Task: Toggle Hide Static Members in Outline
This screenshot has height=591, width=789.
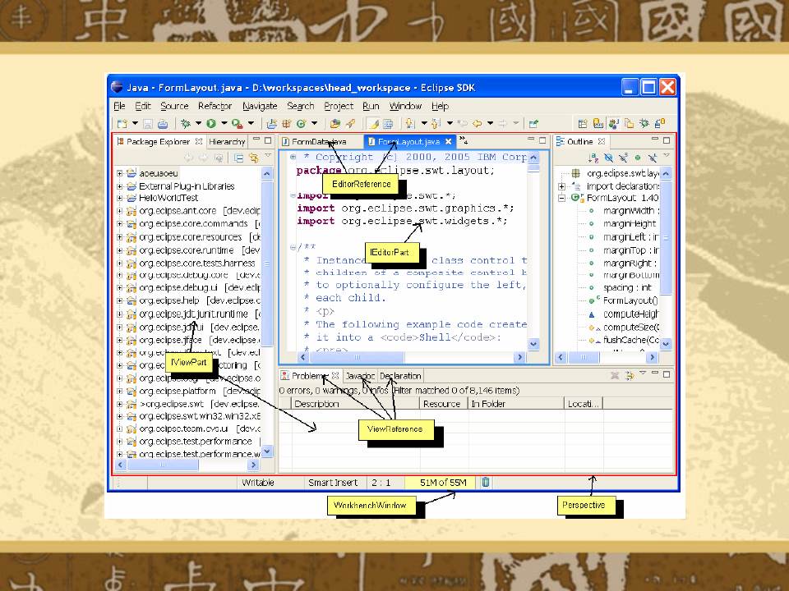Action: tap(624, 158)
